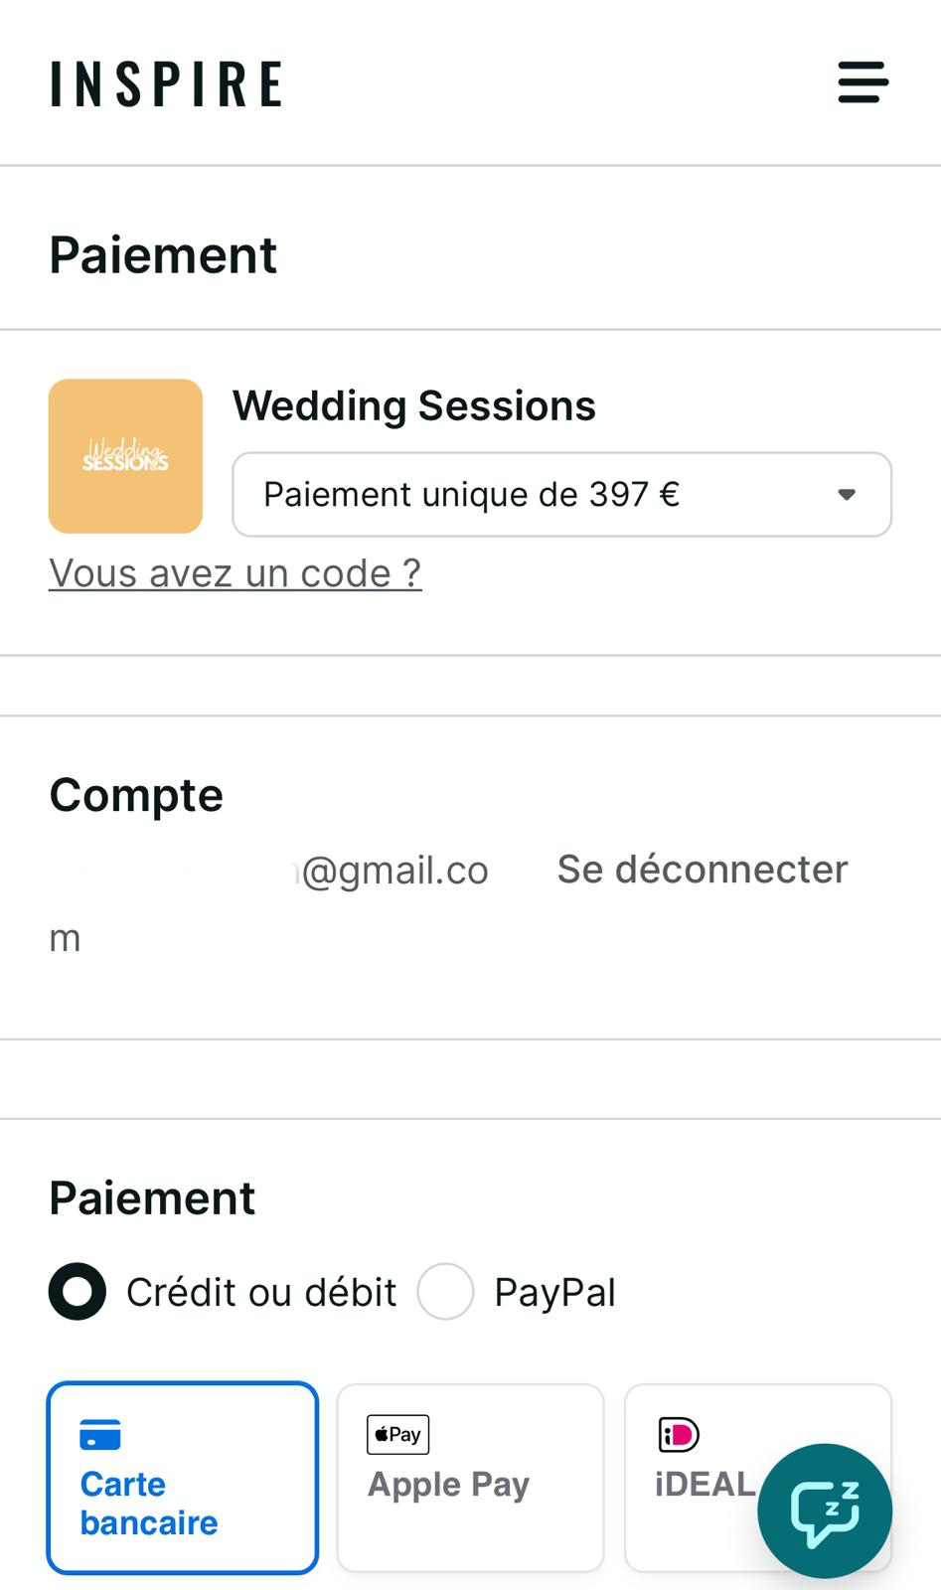Open the hamburger navigation menu

[863, 82]
